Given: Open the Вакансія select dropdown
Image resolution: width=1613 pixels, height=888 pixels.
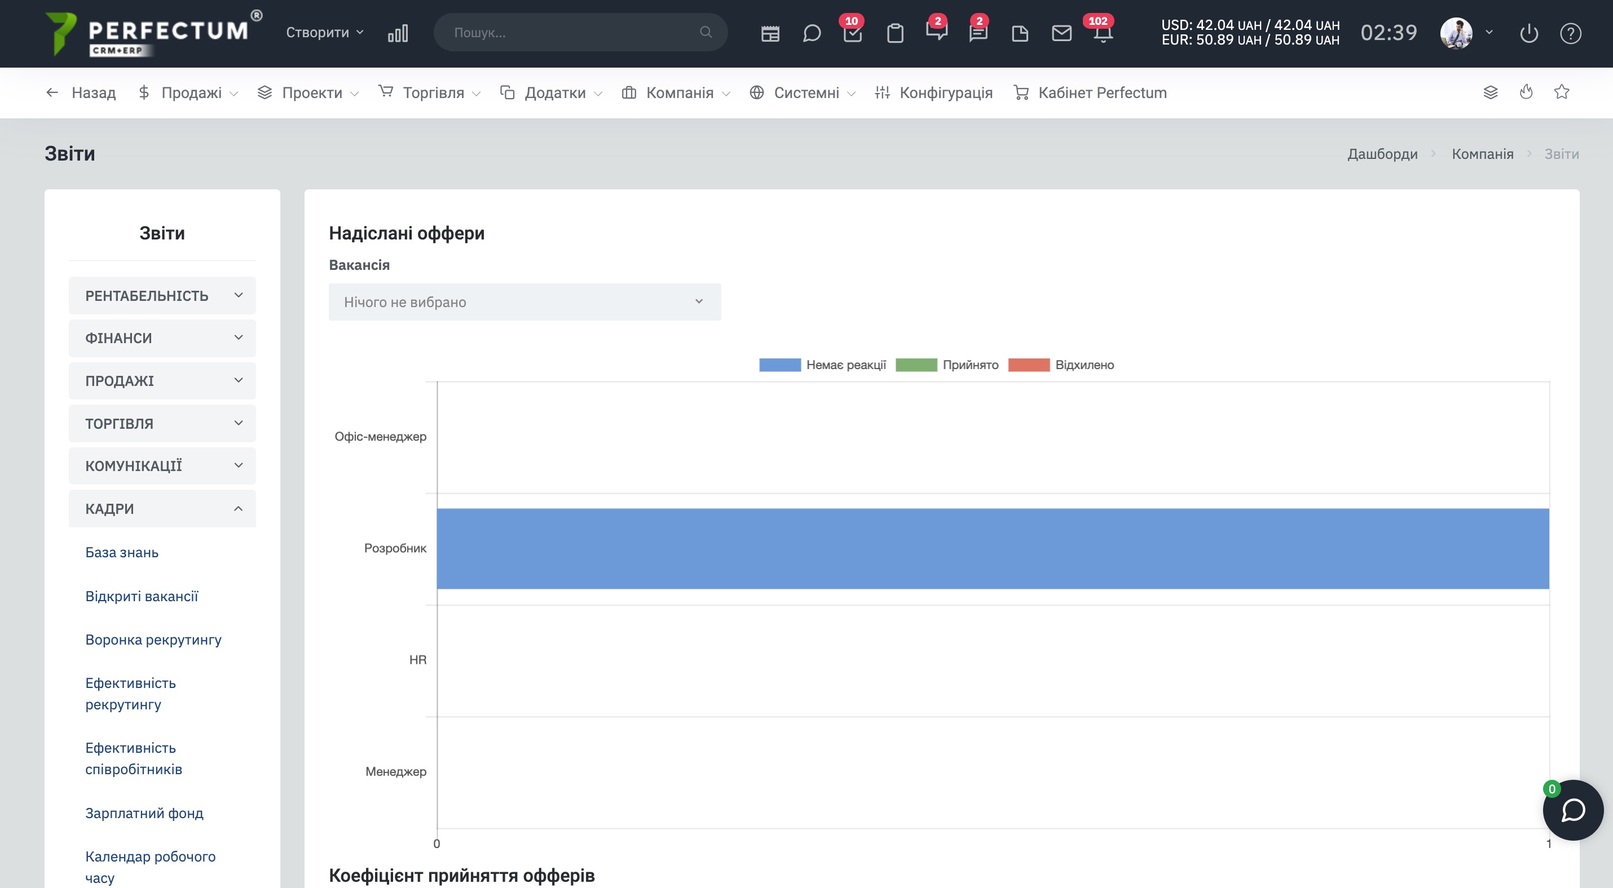Looking at the screenshot, I should (x=525, y=302).
